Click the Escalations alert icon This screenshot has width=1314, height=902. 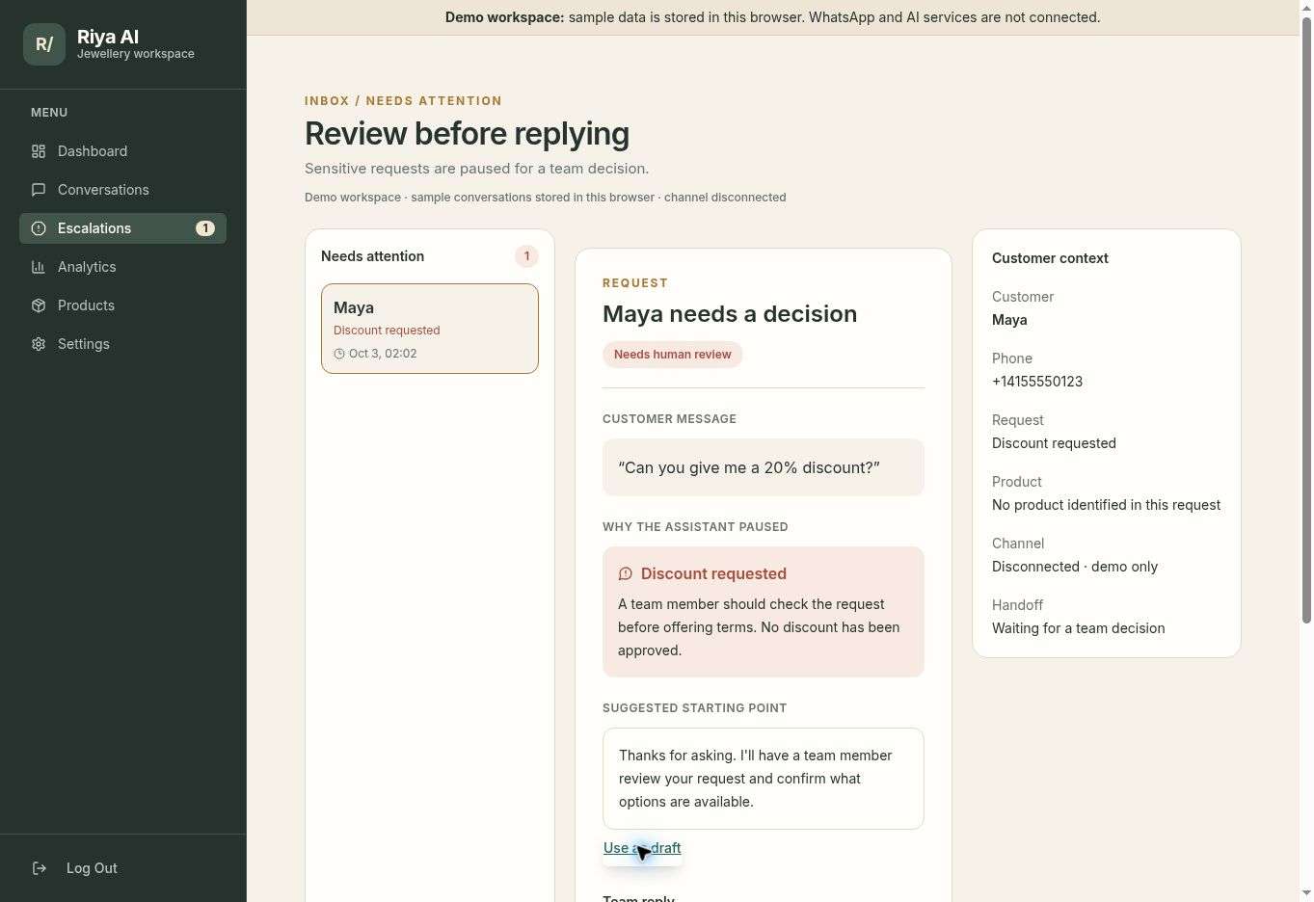point(39,228)
